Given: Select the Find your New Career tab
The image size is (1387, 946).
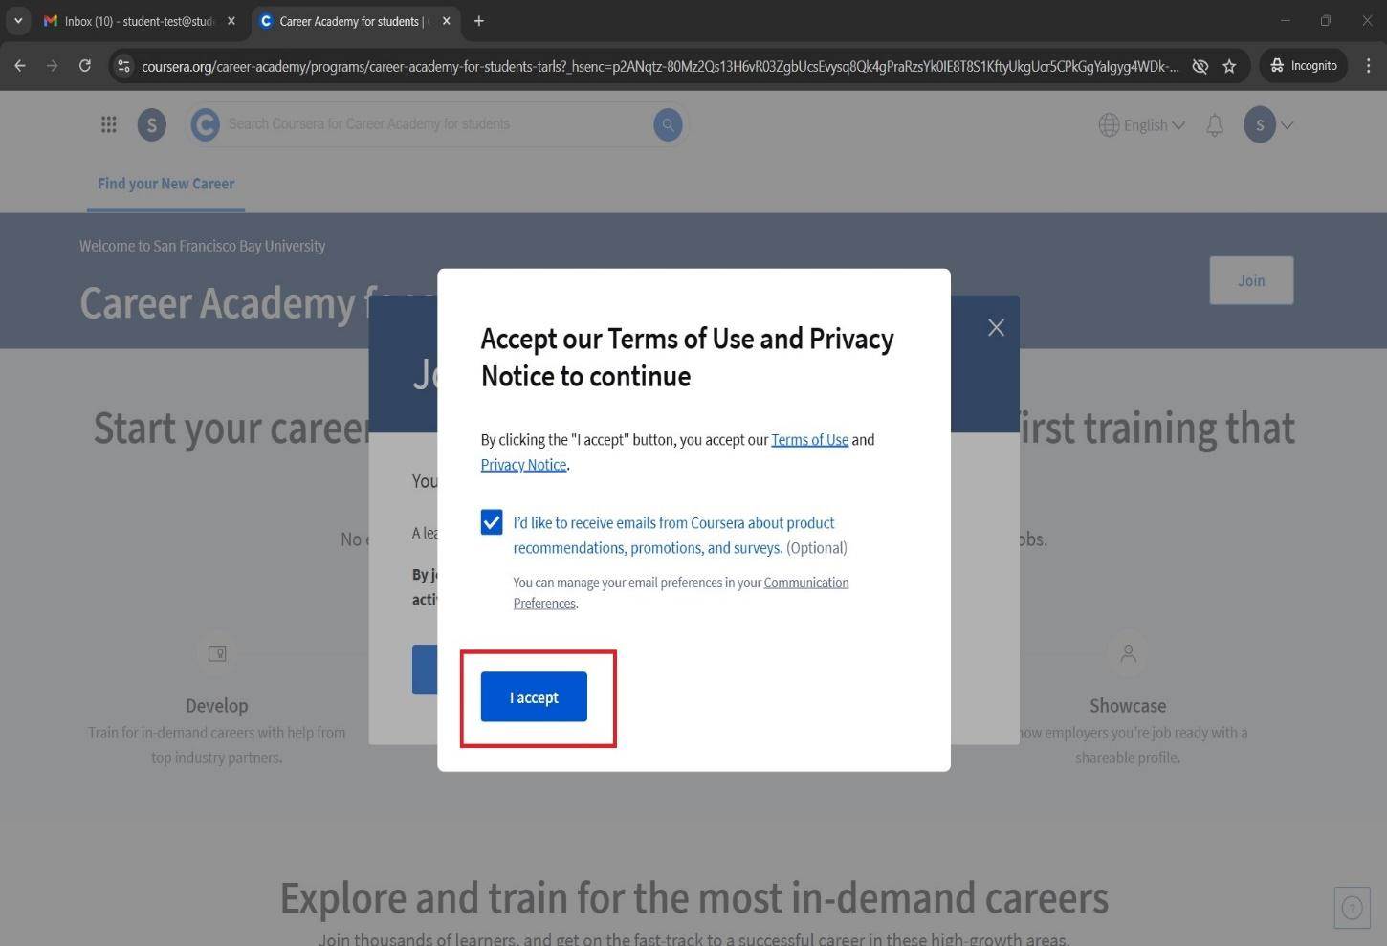Looking at the screenshot, I should [165, 184].
